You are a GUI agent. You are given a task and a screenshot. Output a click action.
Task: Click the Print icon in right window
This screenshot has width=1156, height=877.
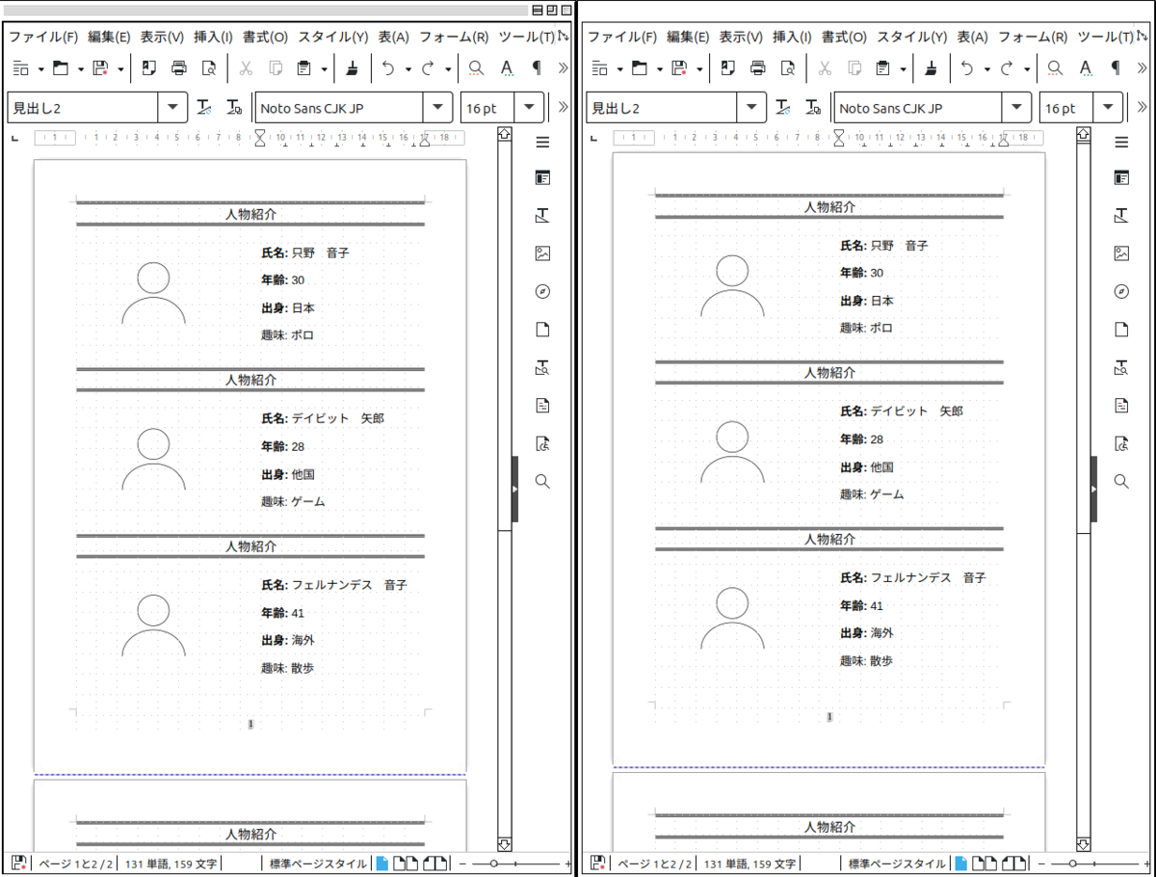tap(758, 68)
